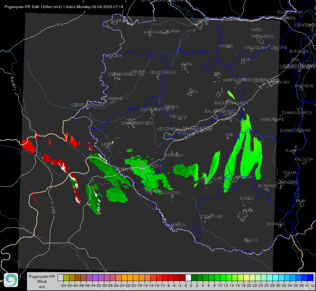The height and width of the screenshot is (291, 316).
Task: Click the BICSKE city label
Action: tap(280, 47)
